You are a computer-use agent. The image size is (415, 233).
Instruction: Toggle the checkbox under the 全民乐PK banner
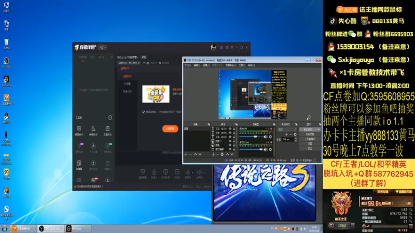(x=144, y=112)
